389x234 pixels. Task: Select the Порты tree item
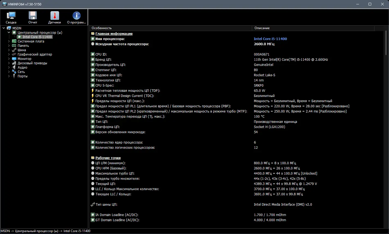point(22,76)
